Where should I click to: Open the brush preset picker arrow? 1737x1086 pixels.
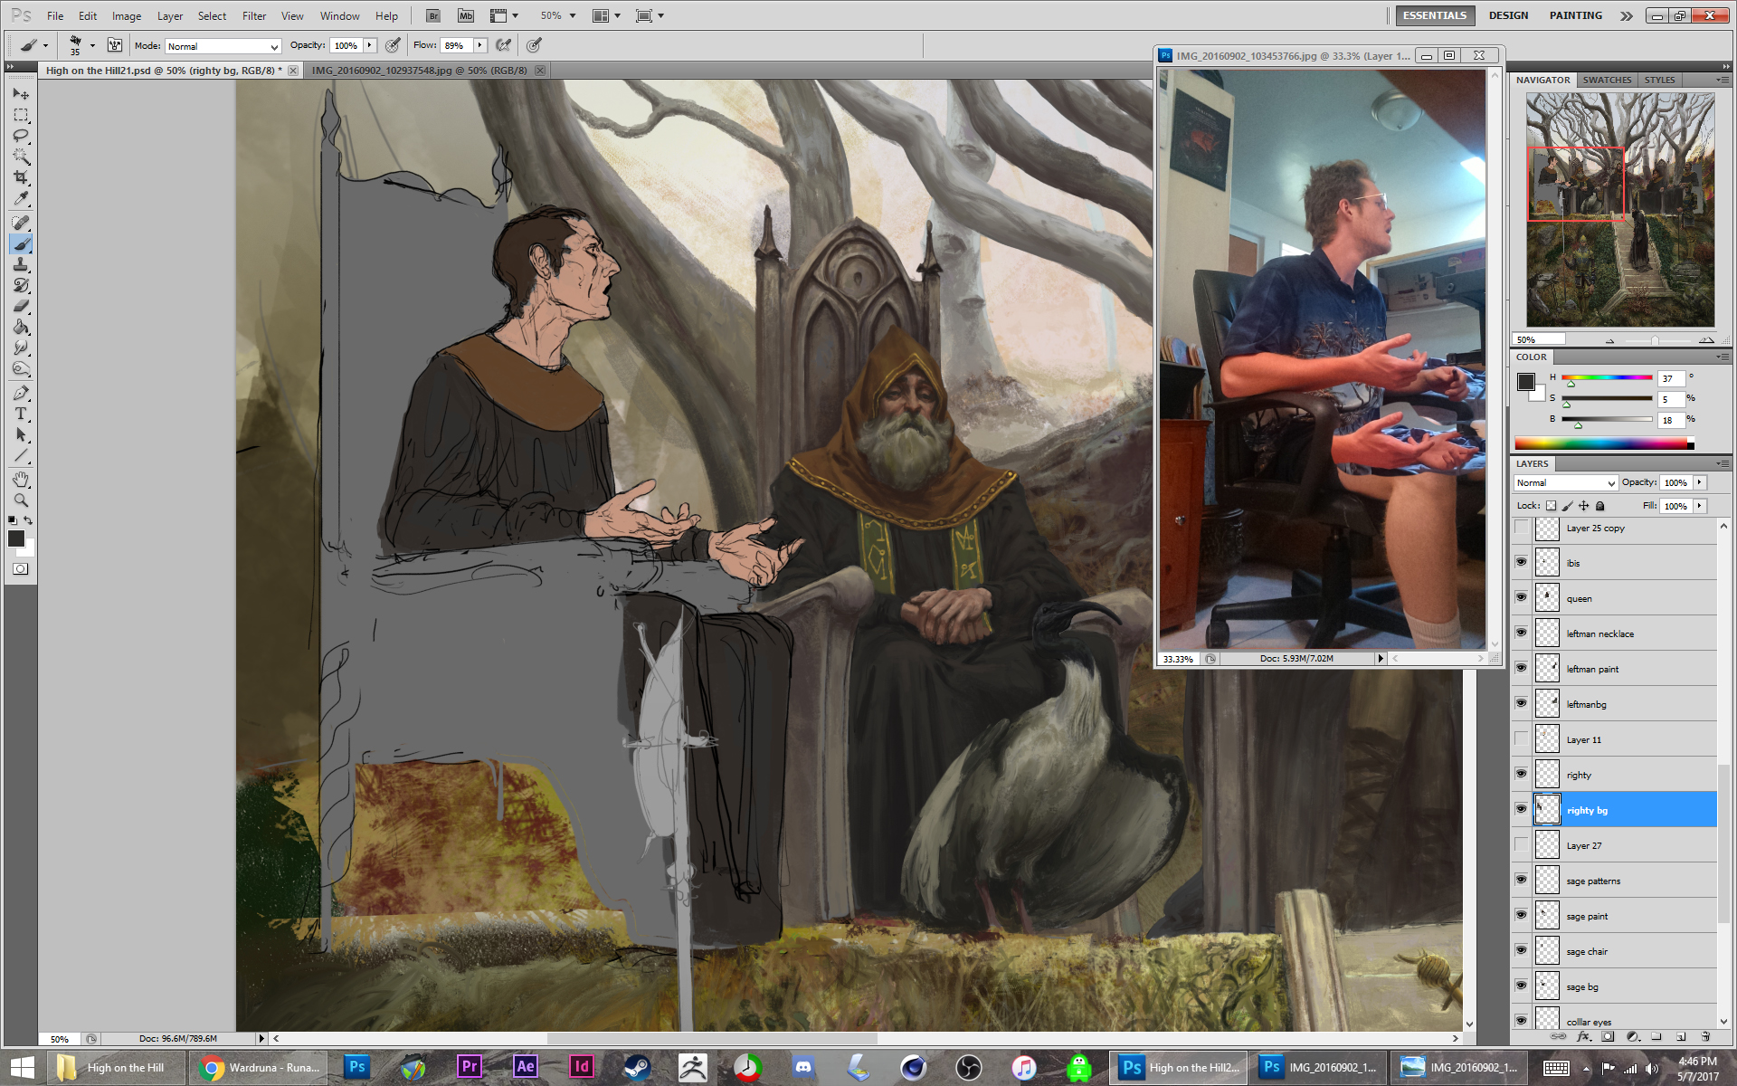pyautogui.click(x=91, y=45)
